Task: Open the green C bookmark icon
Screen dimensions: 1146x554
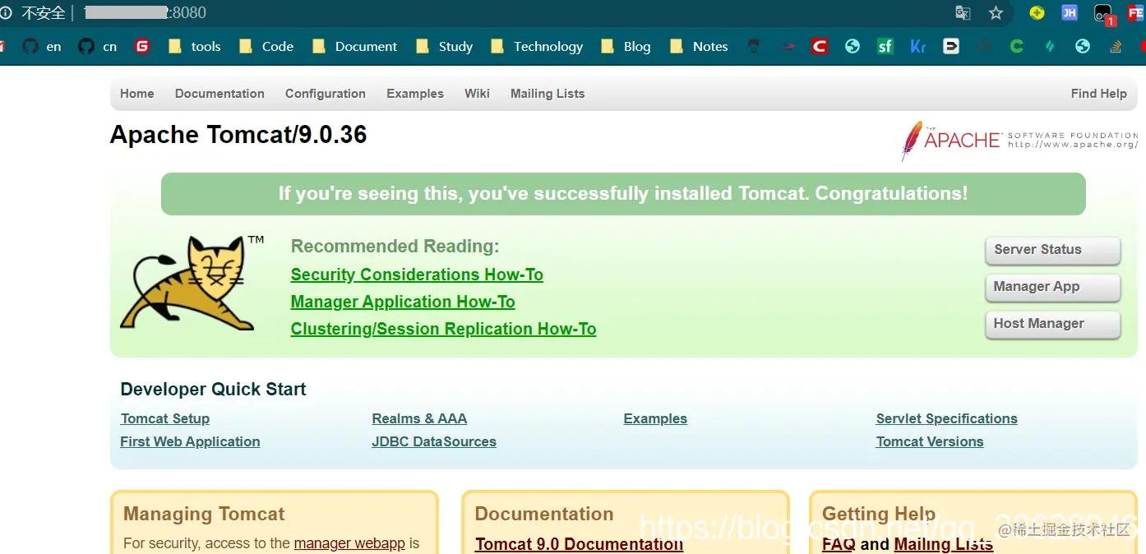Action: click(x=1017, y=47)
